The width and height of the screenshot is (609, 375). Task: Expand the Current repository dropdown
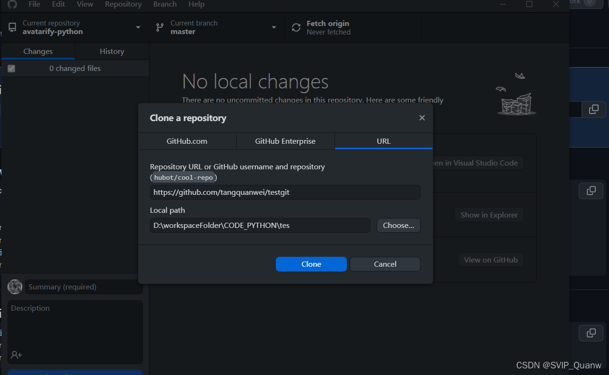tap(138, 27)
